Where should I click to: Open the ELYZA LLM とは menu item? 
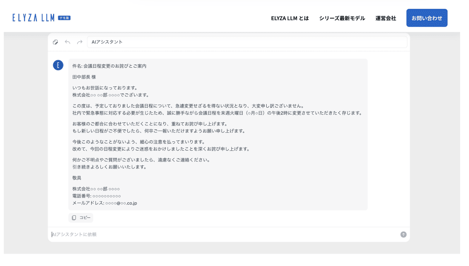(x=290, y=18)
